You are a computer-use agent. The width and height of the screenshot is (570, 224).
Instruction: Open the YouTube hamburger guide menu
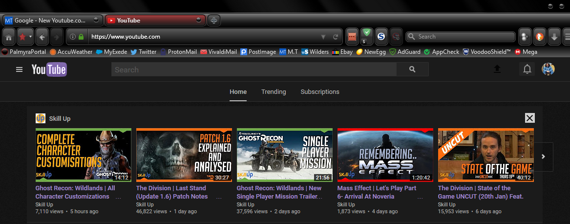20,70
